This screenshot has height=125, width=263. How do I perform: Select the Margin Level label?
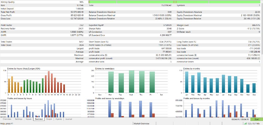point(183,25)
